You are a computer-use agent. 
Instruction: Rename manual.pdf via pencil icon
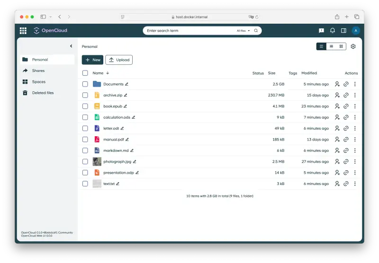(x=127, y=140)
